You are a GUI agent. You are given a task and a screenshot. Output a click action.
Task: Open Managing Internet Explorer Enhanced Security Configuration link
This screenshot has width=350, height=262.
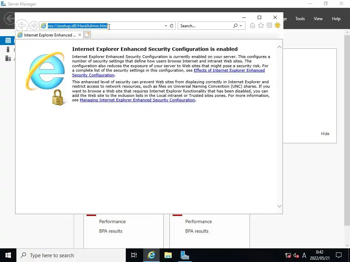137,100
